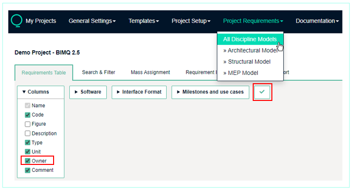353x192 pixels.
Task: Switch to Requirements Table tab
Action: 44,72
